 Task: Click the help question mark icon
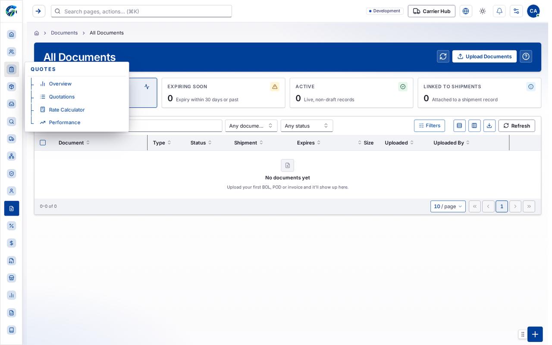tap(526, 56)
